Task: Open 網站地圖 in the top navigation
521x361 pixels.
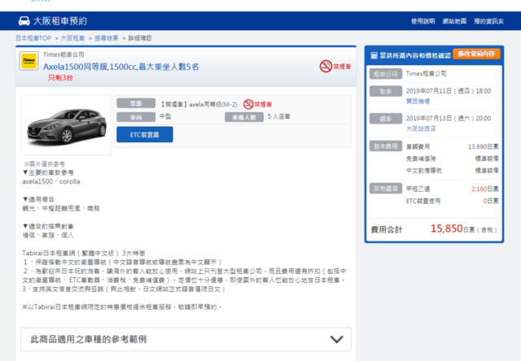Action: point(454,21)
